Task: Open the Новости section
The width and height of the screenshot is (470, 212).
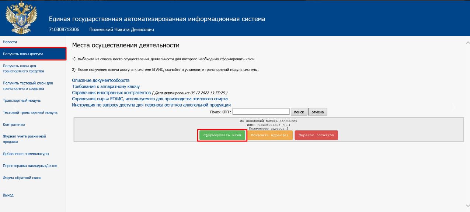Action: pos(10,42)
